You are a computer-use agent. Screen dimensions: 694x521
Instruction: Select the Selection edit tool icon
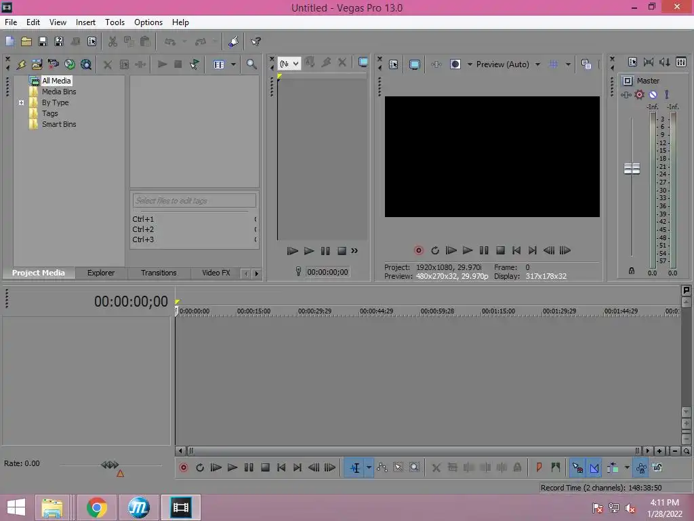(x=399, y=467)
